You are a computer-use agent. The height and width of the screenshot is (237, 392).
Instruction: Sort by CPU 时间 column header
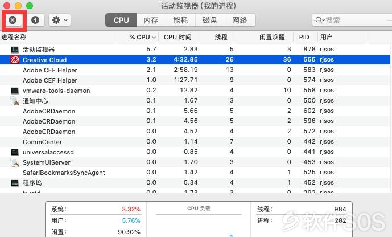point(178,37)
